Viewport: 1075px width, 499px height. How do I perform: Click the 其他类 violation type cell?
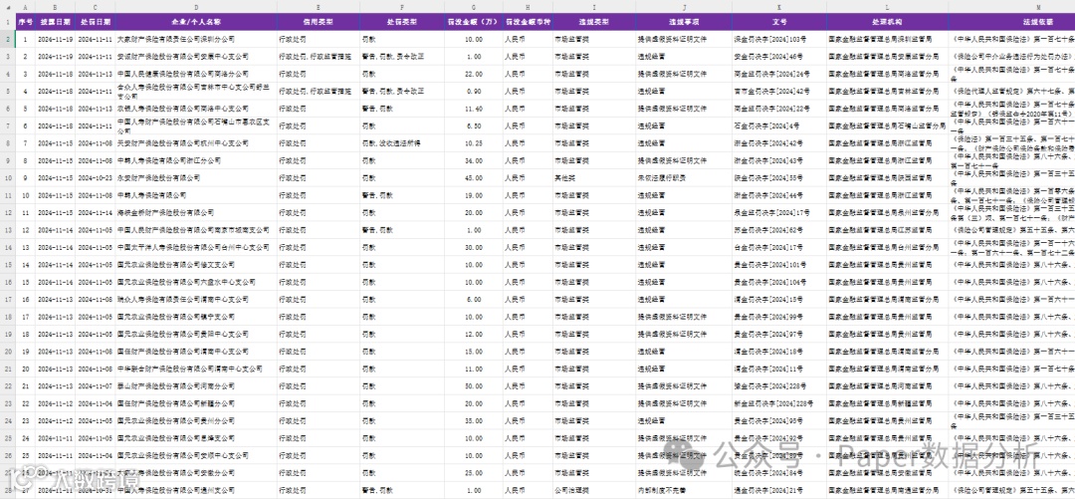(594, 177)
